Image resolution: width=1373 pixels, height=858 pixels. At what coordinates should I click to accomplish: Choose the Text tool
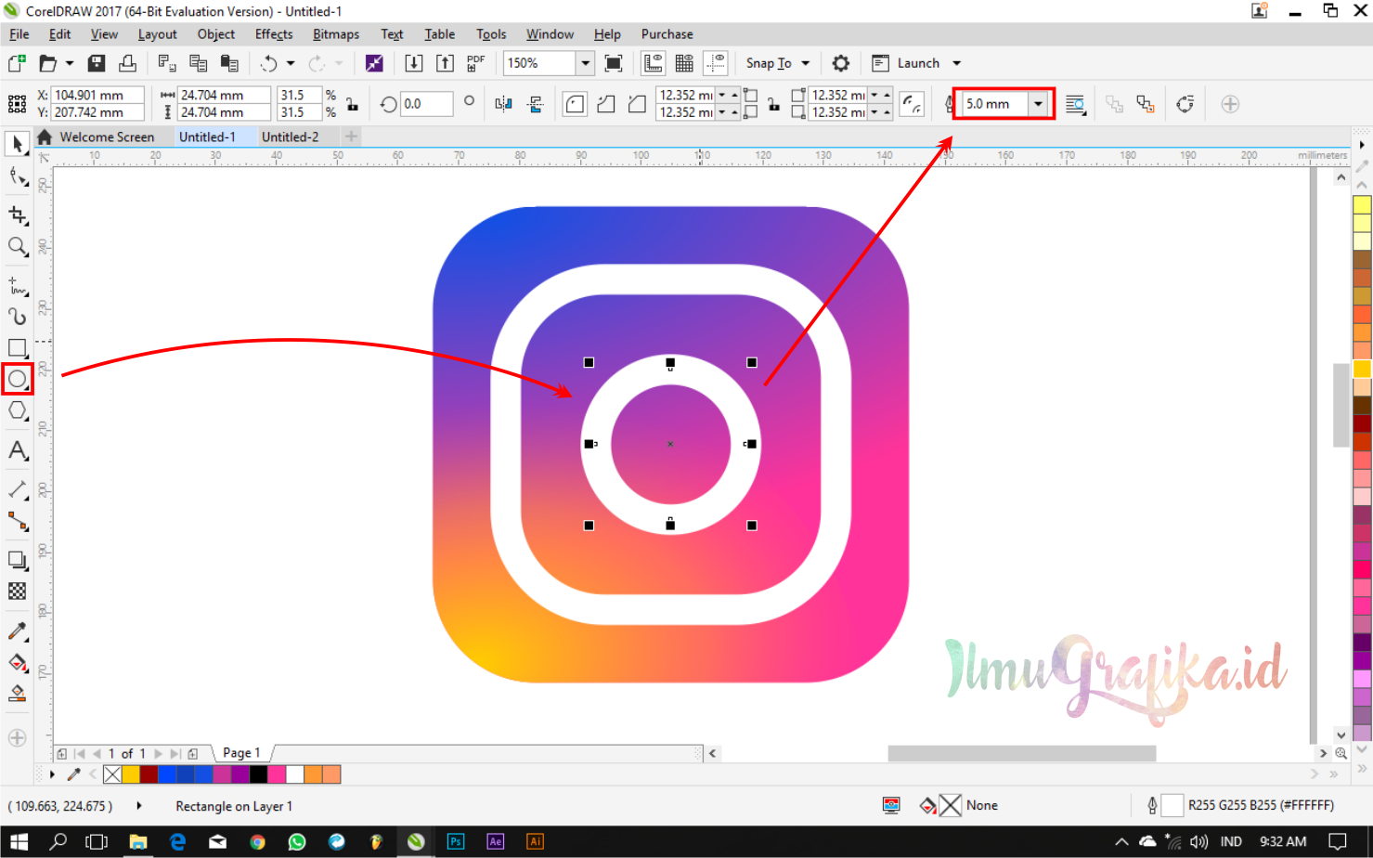[17, 451]
